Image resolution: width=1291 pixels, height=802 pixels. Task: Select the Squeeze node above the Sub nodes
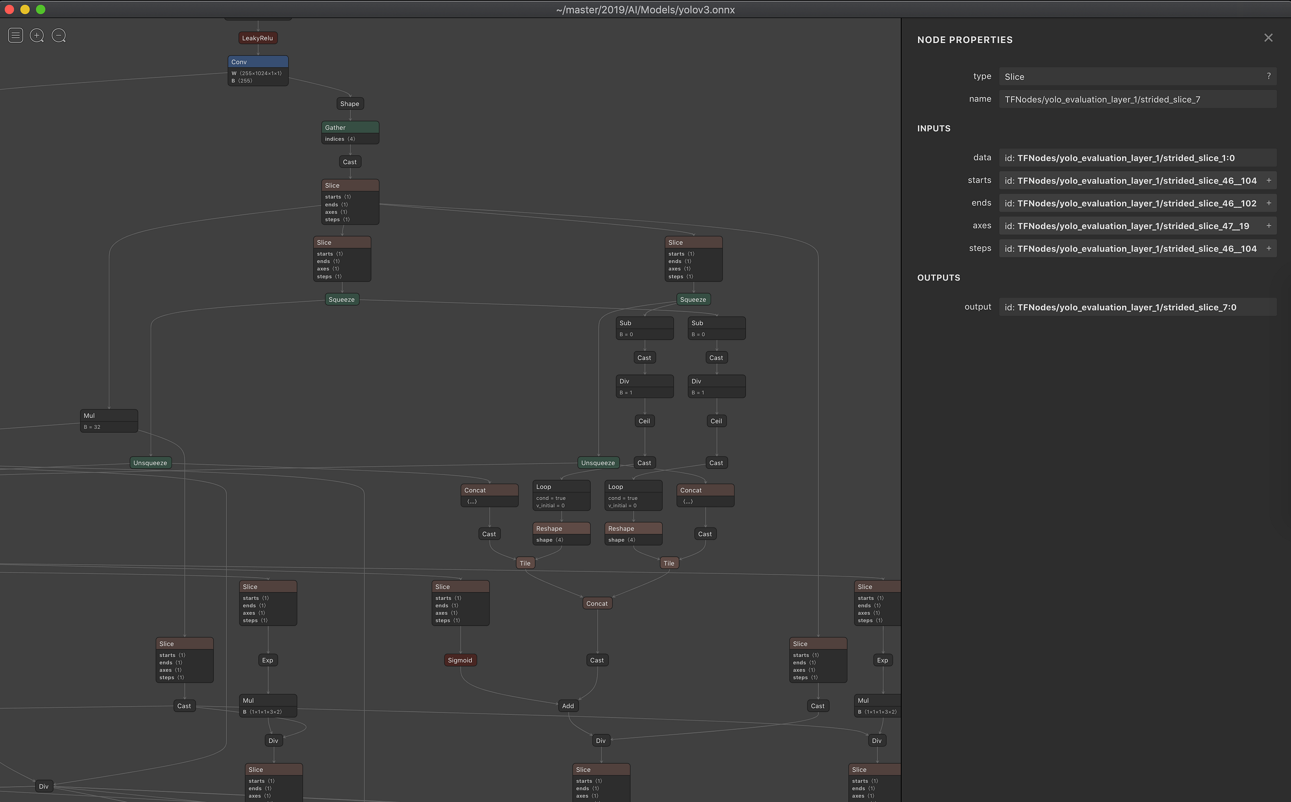(x=693, y=300)
